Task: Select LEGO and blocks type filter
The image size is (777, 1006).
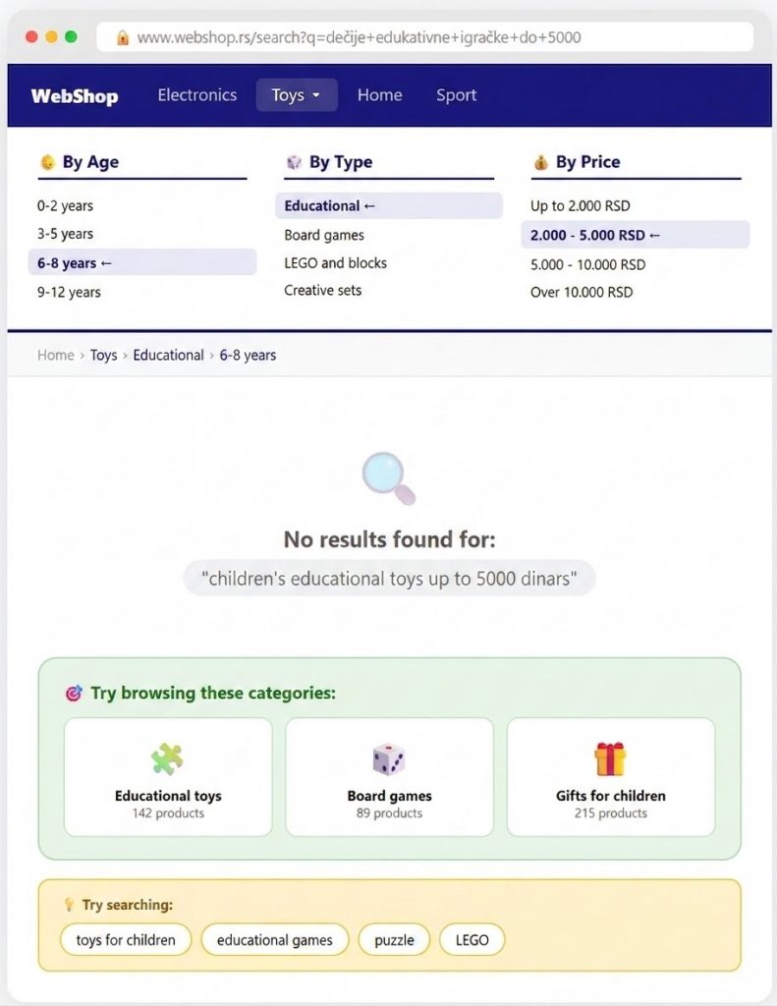Action: [x=335, y=262]
